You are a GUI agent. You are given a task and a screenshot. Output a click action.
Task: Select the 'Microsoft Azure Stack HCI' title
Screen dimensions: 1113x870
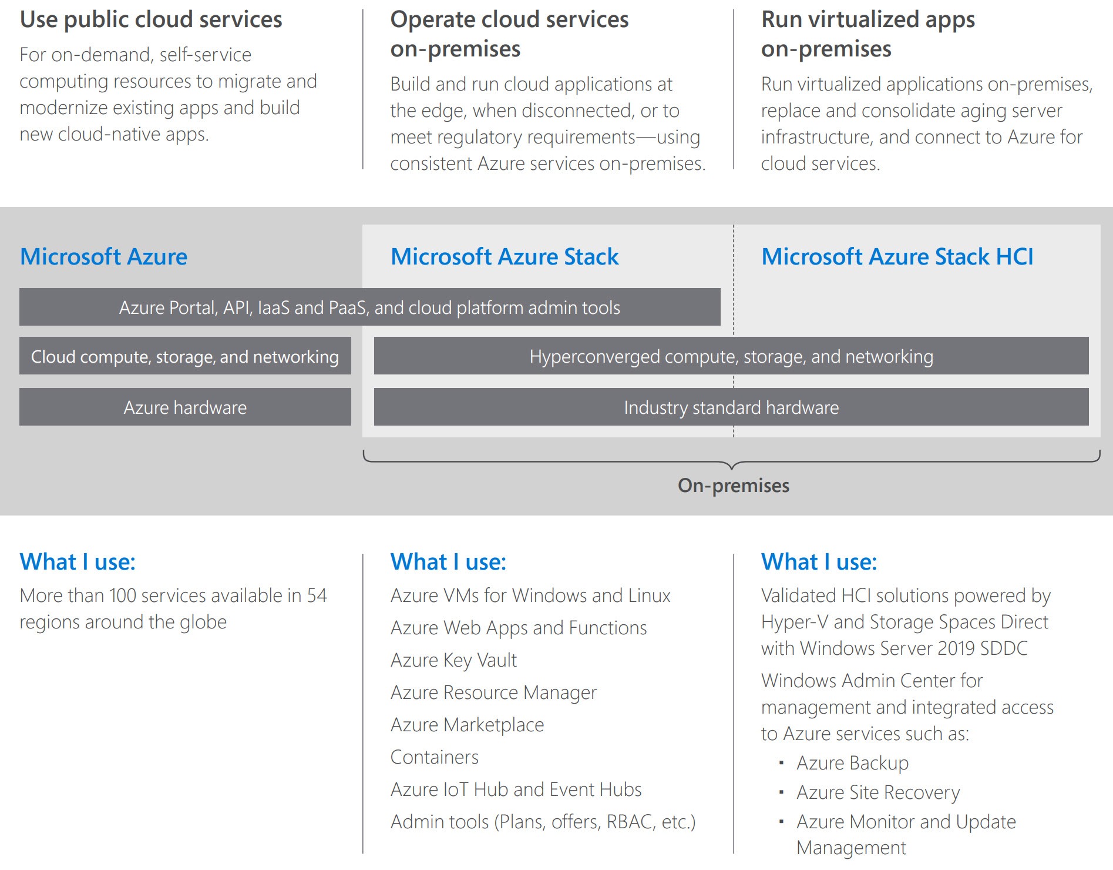(897, 257)
